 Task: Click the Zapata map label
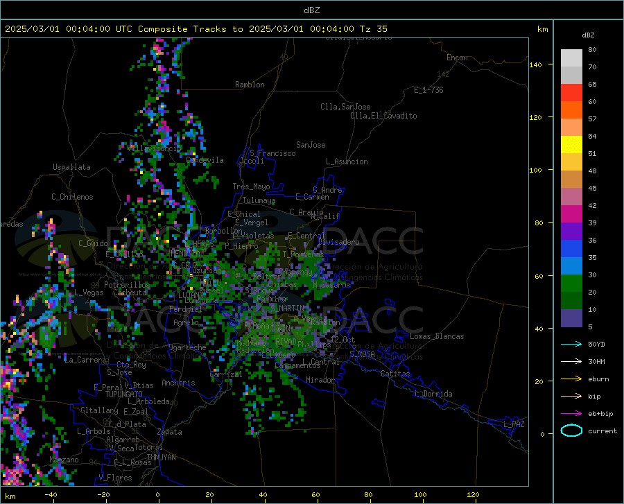170,432
